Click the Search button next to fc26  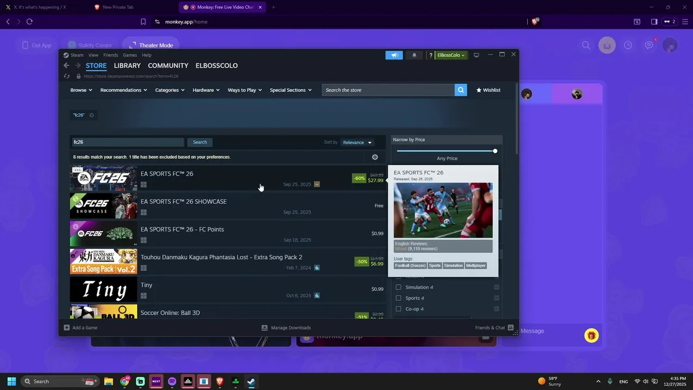[x=200, y=142]
